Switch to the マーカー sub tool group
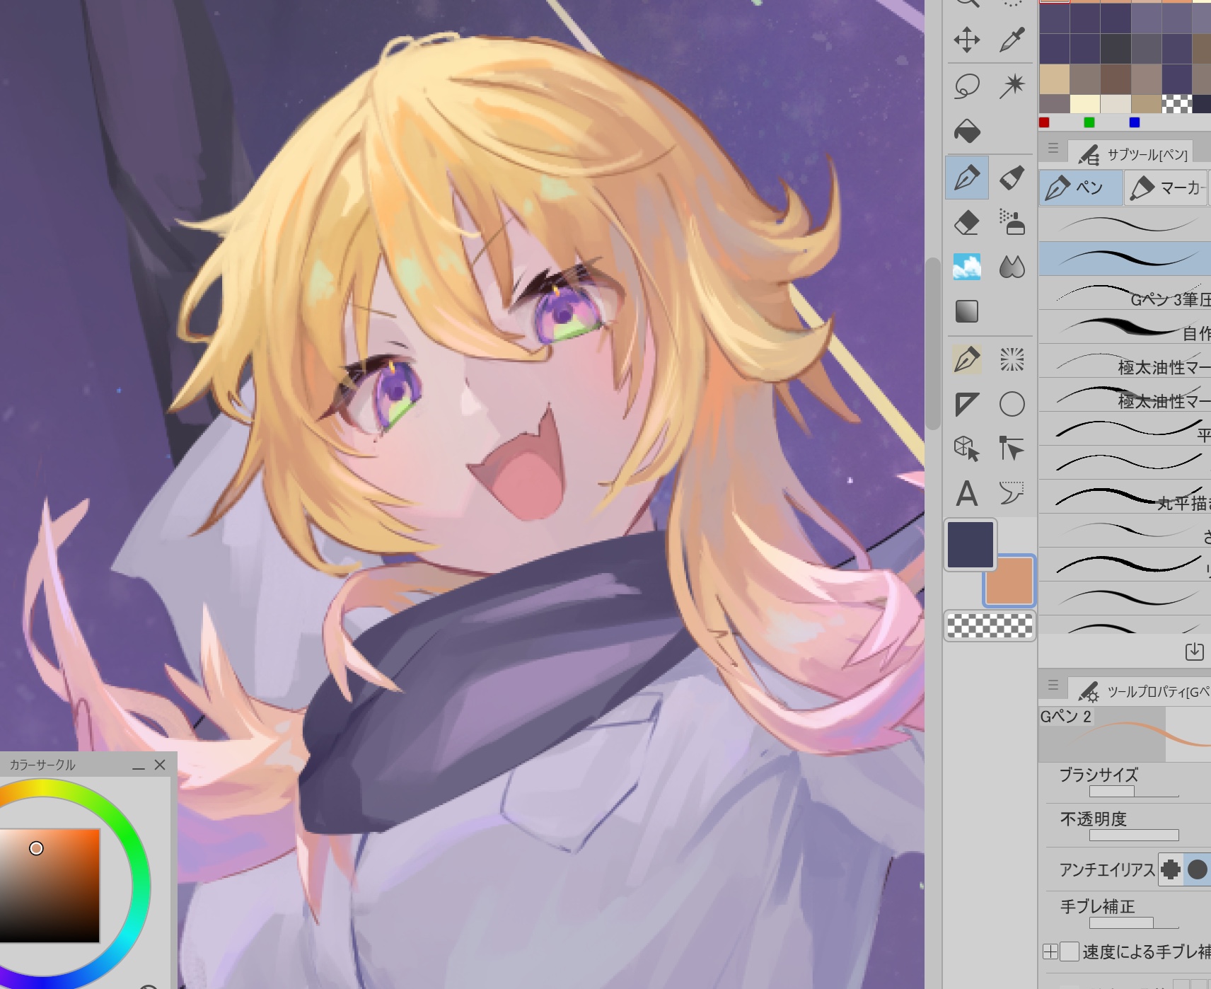The width and height of the screenshot is (1211, 989). (x=1166, y=188)
